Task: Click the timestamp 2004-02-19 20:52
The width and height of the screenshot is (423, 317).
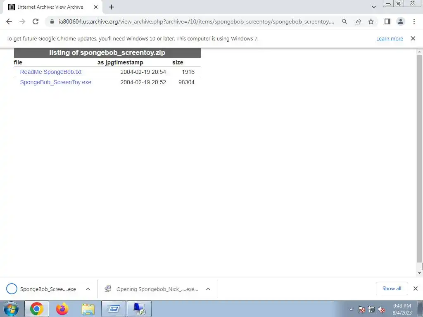Action: tap(143, 82)
